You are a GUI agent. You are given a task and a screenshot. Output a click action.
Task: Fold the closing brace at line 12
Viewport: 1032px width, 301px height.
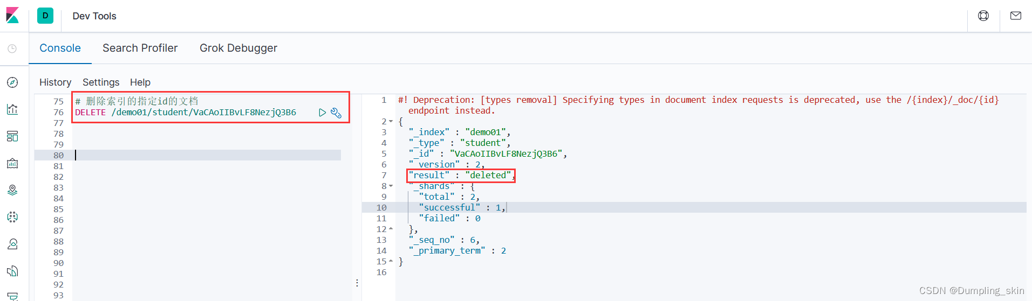click(x=391, y=229)
